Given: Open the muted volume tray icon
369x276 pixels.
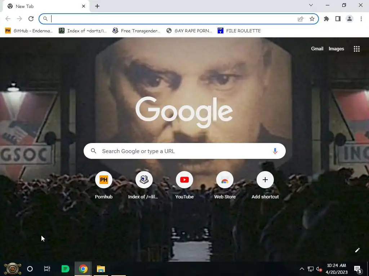Looking at the screenshot, I should click(319, 269).
